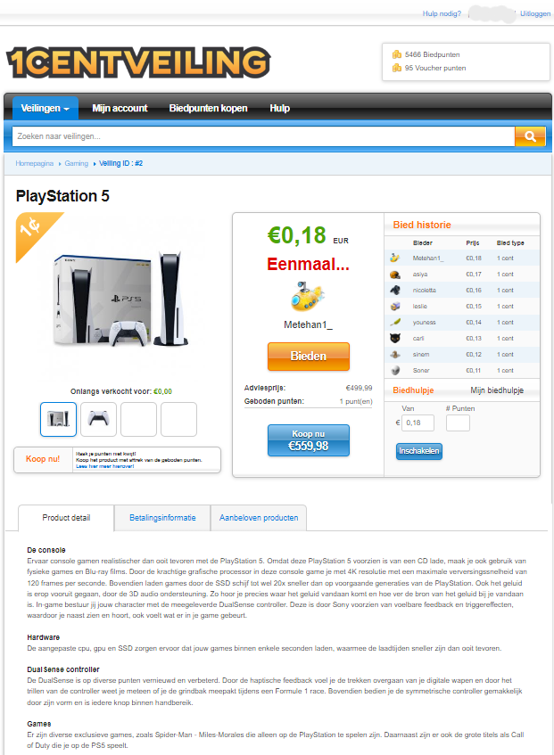The height and width of the screenshot is (755, 554).
Task: Open the Gaming breadcrumb link
Action: click(77, 163)
